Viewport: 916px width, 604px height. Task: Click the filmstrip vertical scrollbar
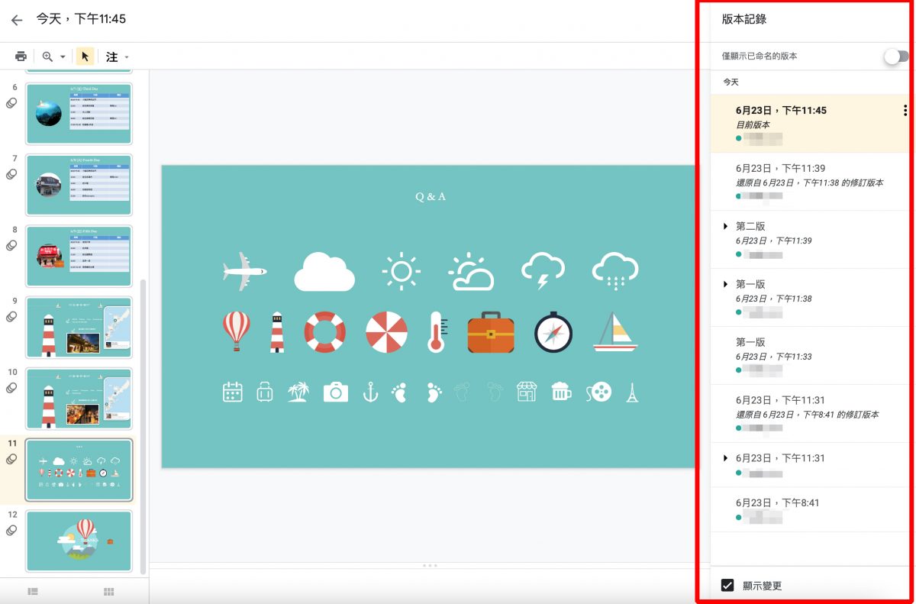click(143, 426)
